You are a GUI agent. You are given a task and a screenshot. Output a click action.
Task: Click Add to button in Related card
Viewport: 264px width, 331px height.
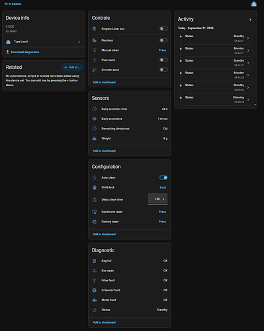pyautogui.click(x=72, y=68)
